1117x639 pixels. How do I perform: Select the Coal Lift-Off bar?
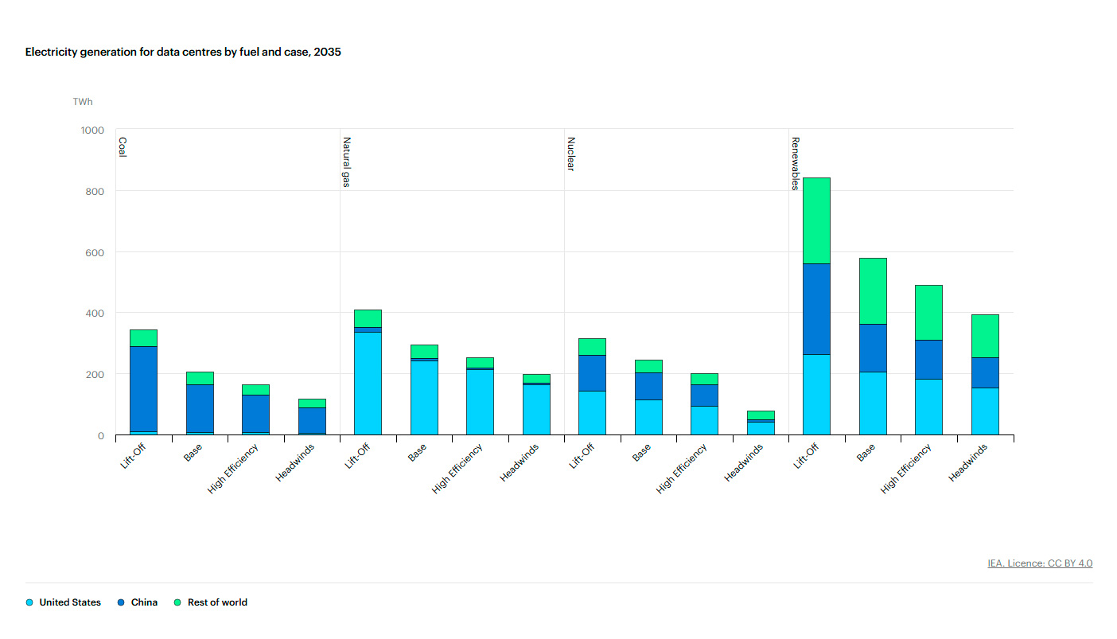point(144,382)
